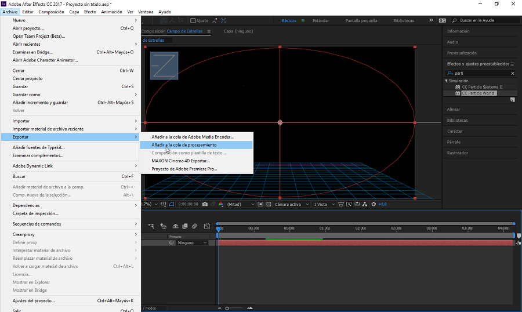This screenshot has height=312, width=522.
Task: Open the 1 Vista layout dropdown
Action: [x=324, y=204]
